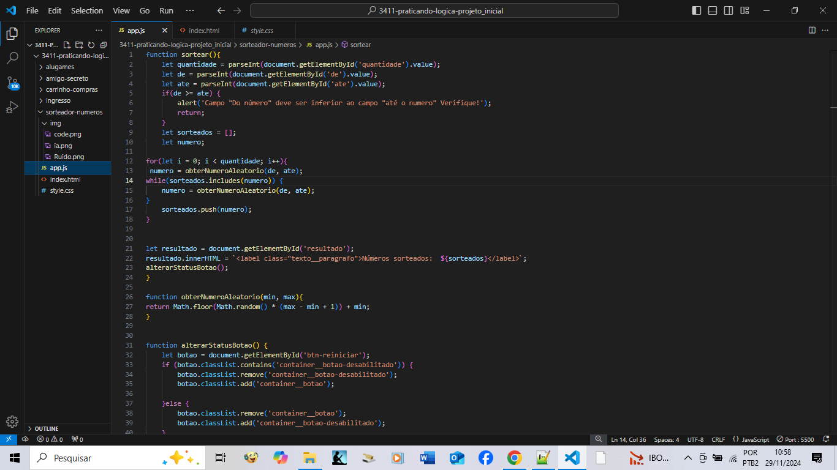Toggle the bottom panel visibility
The width and height of the screenshot is (837, 470).
[x=713, y=10]
